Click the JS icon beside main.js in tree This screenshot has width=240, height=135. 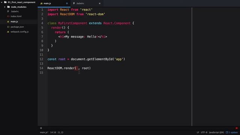[x=8, y=22]
